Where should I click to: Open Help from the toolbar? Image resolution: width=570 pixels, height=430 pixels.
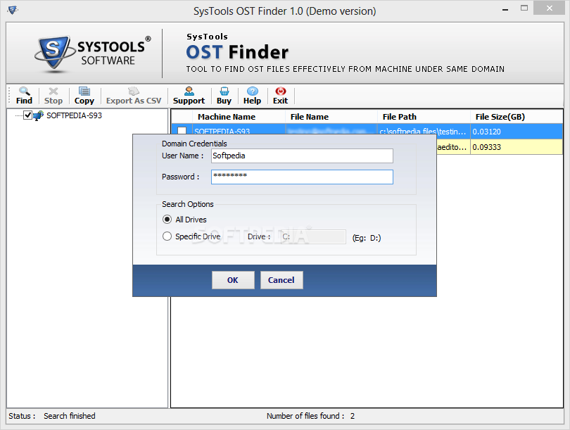point(253,96)
